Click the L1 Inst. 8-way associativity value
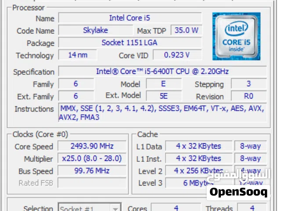The width and height of the screenshot is (281, 211). click(251, 158)
